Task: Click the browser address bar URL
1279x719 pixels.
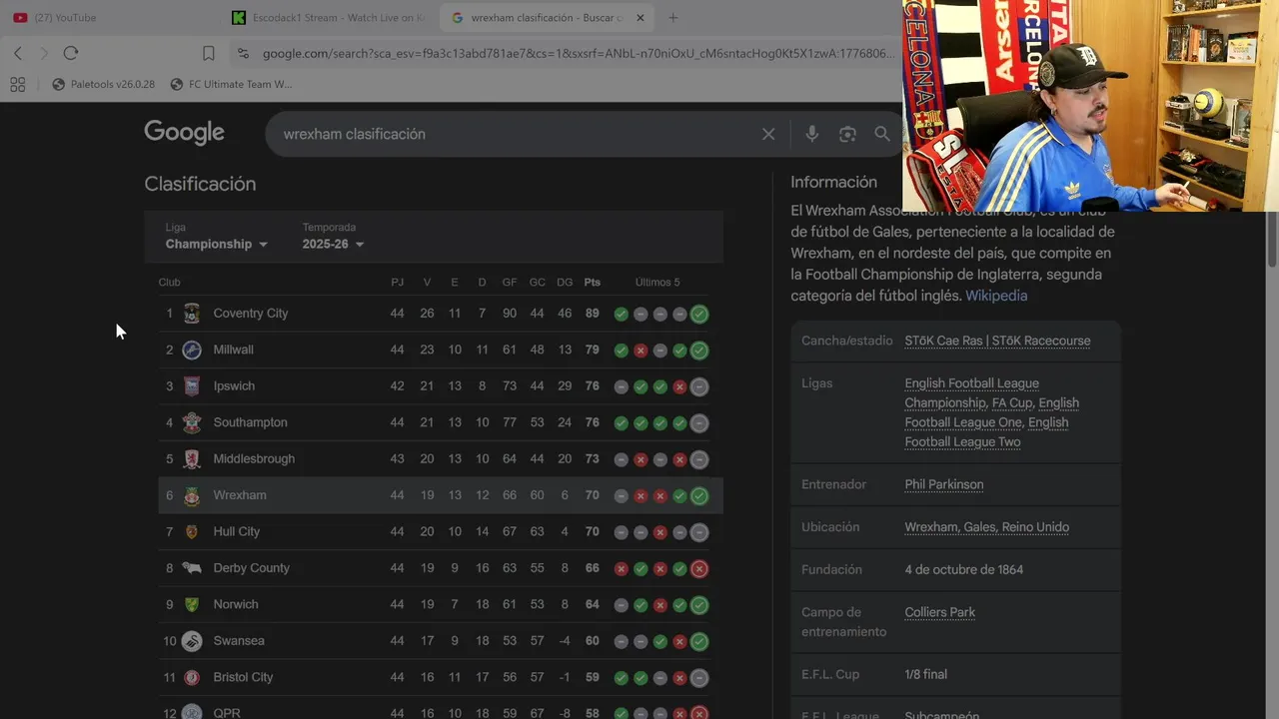Action: [580, 53]
